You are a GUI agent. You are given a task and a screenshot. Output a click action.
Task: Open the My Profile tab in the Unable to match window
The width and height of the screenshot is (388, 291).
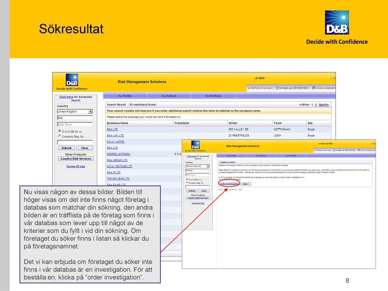click(231, 156)
